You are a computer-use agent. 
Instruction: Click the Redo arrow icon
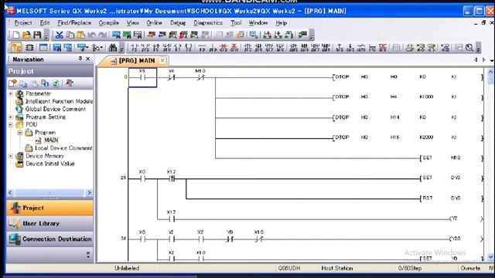(x=102, y=35)
